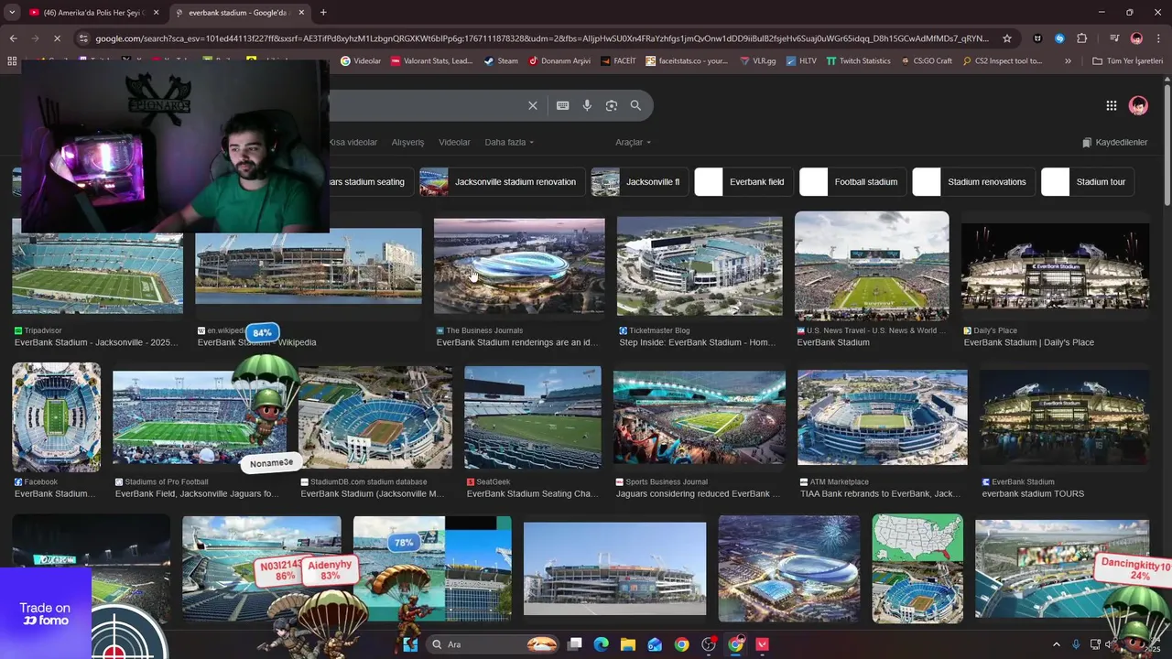
Task: Open Chrome three-dot menu
Action: (1158, 38)
